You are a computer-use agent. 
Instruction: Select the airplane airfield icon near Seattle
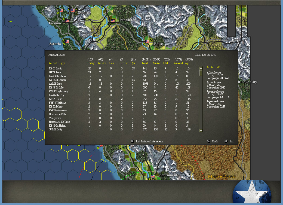pyautogui.click(x=76, y=9)
